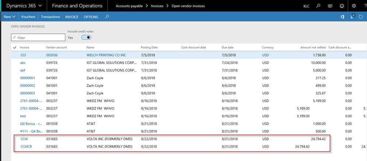Go to Accounts payable breadcrumb

tap(129, 6)
